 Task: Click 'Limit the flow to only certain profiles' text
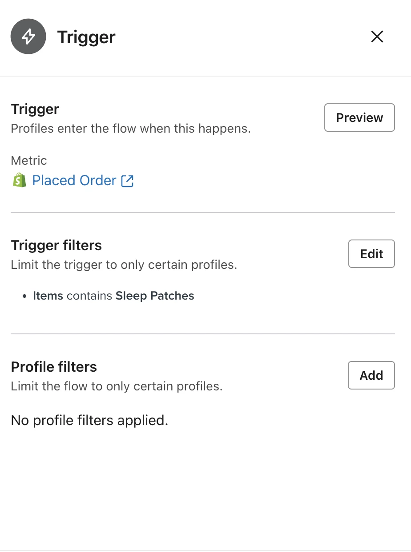[x=117, y=386]
